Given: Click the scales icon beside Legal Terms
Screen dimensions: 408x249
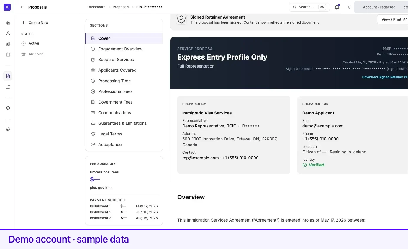Looking at the screenshot, I should [x=93, y=134].
